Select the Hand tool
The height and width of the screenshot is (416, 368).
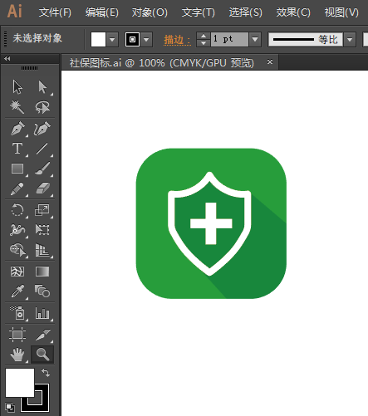tap(17, 355)
